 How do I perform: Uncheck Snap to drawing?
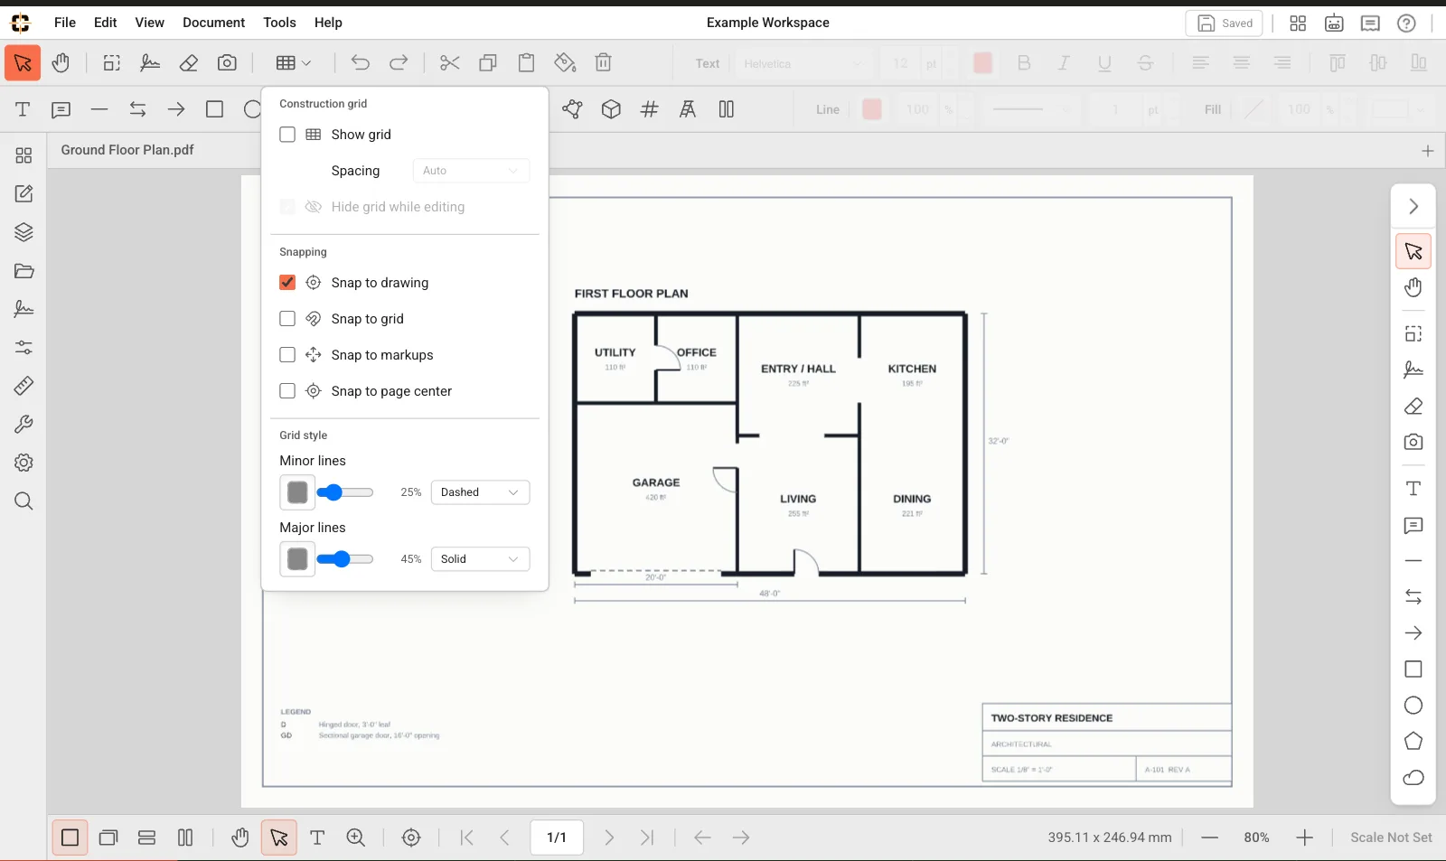[287, 283]
